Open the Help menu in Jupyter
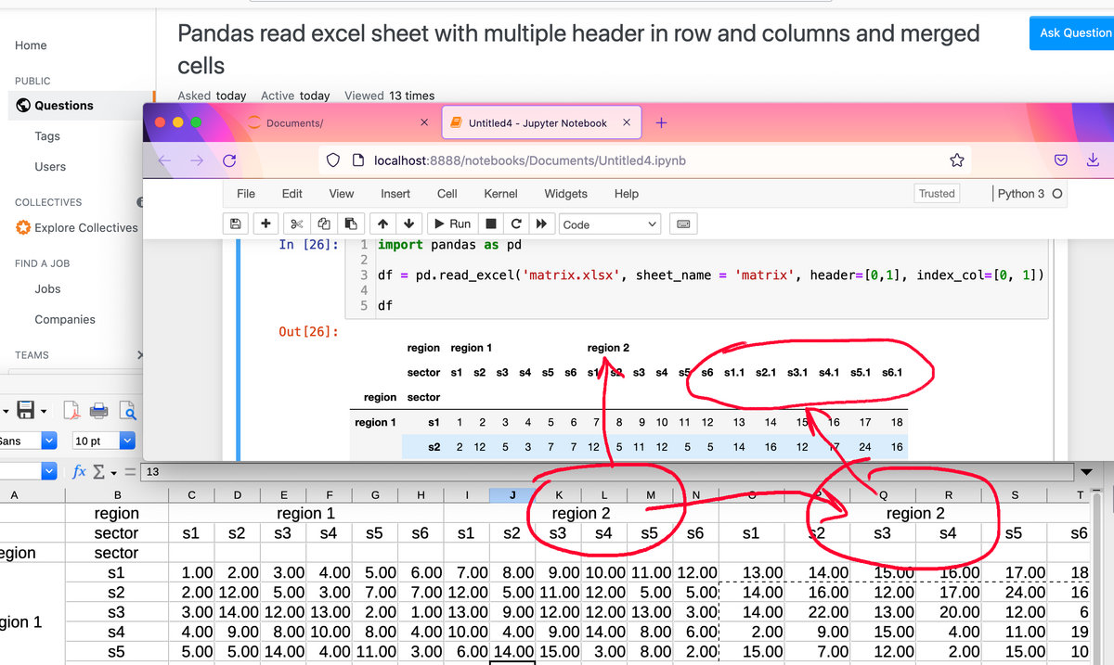The image size is (1114, 665). click(x=627, y=194)
